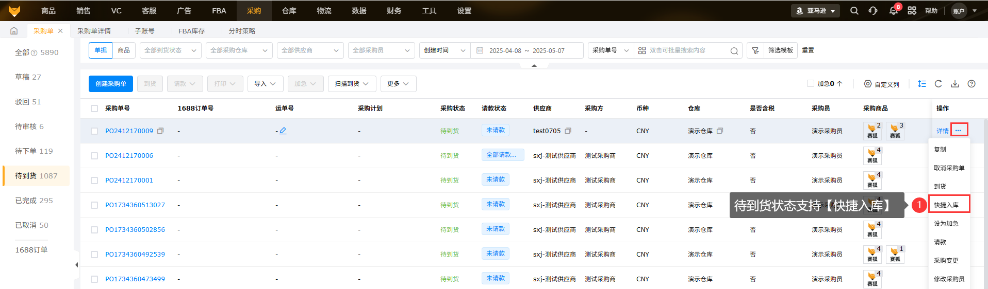Click the download export icon

pos(954,84)
